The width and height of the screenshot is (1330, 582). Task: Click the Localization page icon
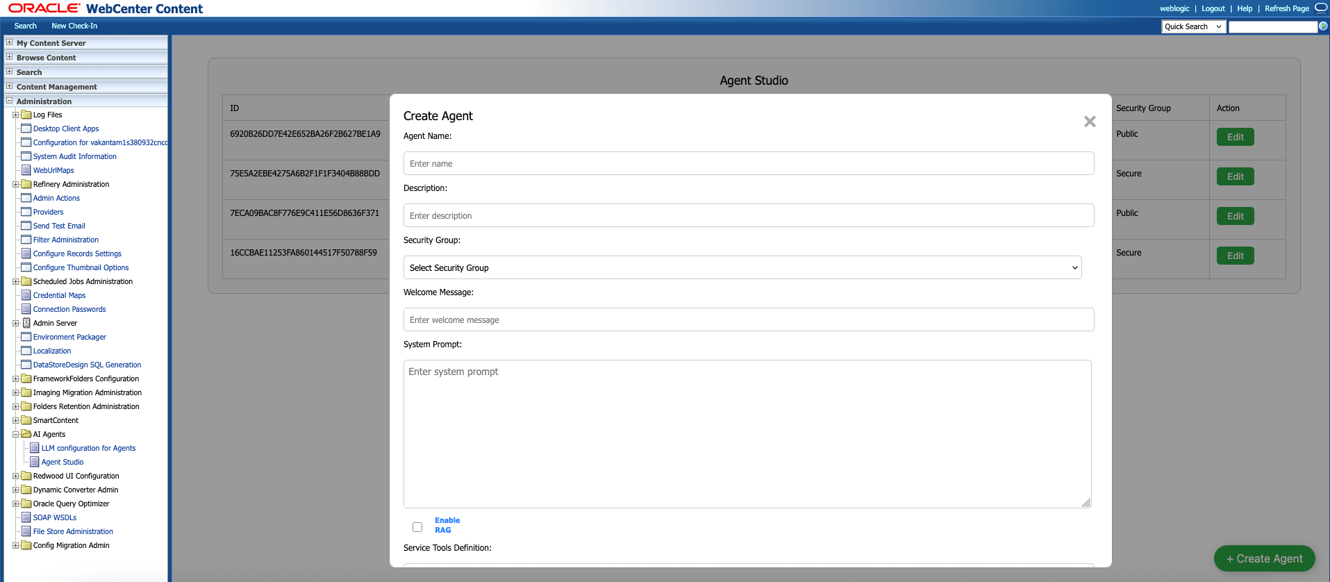pos(26,351)
